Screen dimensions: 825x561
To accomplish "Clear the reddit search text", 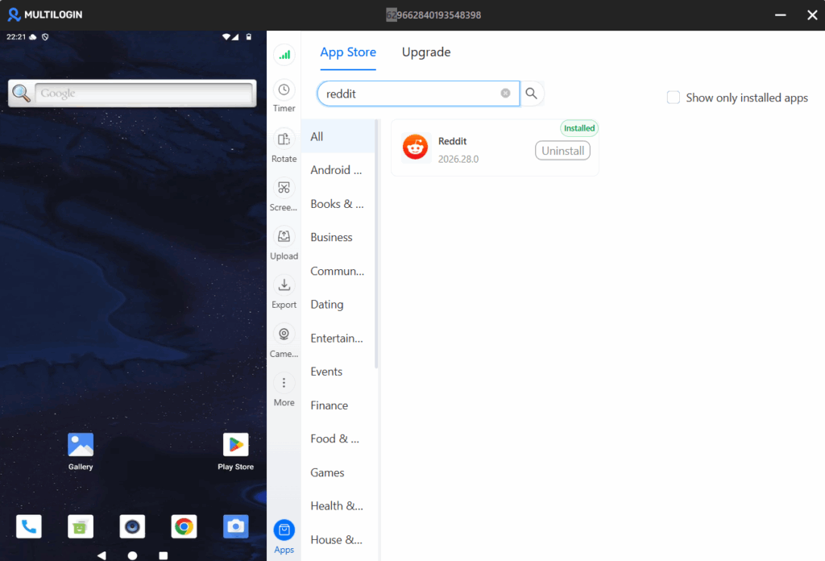I will 505,93.
